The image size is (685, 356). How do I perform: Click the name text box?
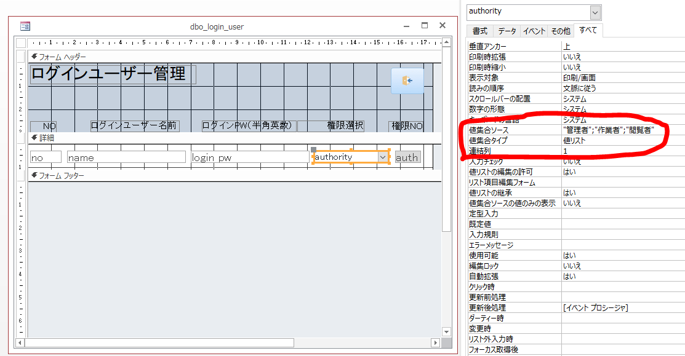126,157
